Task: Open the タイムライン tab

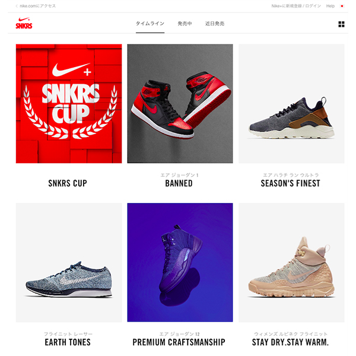Action: 150,24
